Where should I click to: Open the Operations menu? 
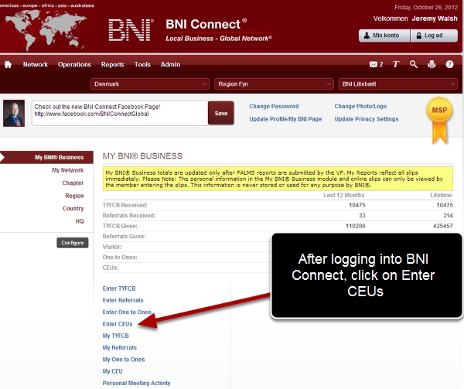pos(74,65)
